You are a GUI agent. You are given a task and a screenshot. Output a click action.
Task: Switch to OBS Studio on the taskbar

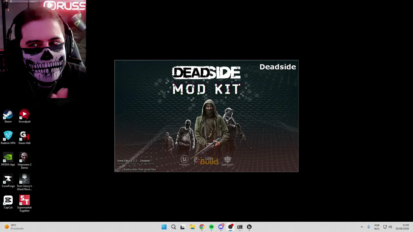230,227
